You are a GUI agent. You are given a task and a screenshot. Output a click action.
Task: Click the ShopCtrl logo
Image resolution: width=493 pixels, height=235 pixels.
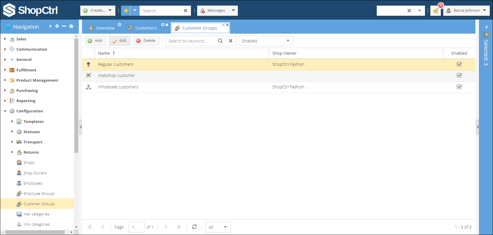pos(30,10)
